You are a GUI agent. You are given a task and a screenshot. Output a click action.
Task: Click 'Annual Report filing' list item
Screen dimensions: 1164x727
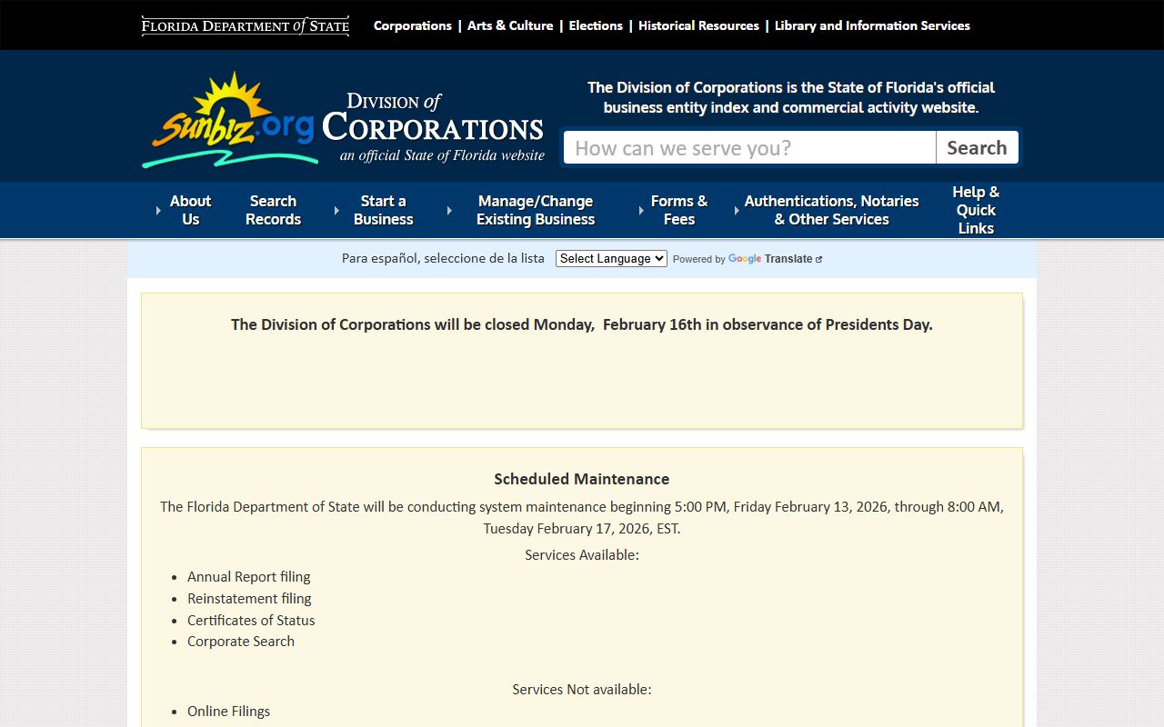249,577
